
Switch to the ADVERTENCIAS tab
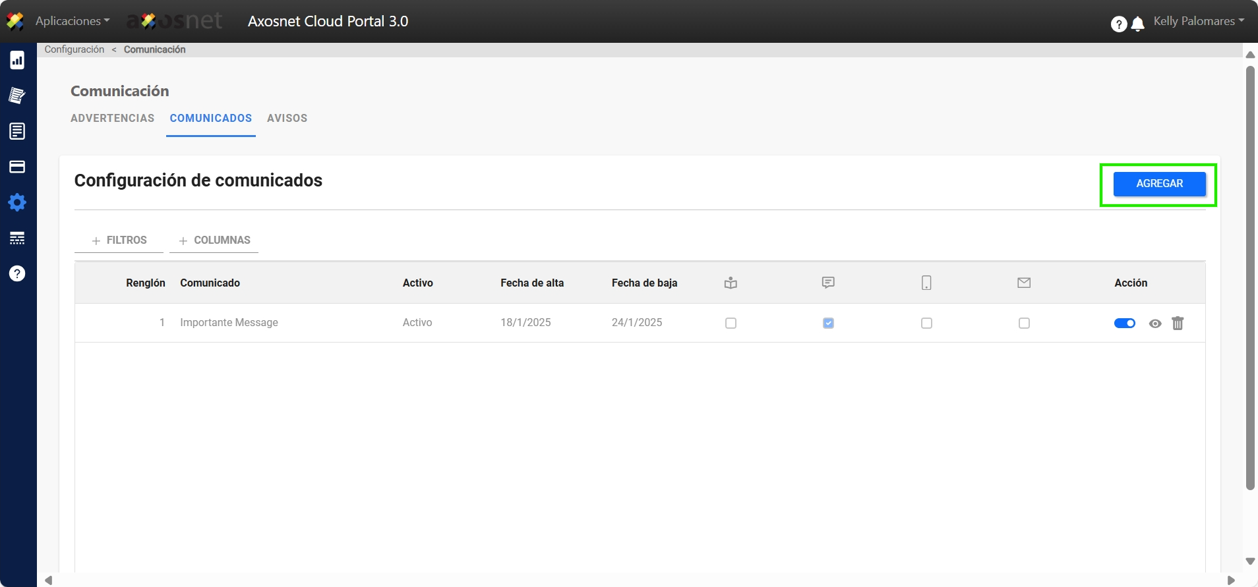112,119
